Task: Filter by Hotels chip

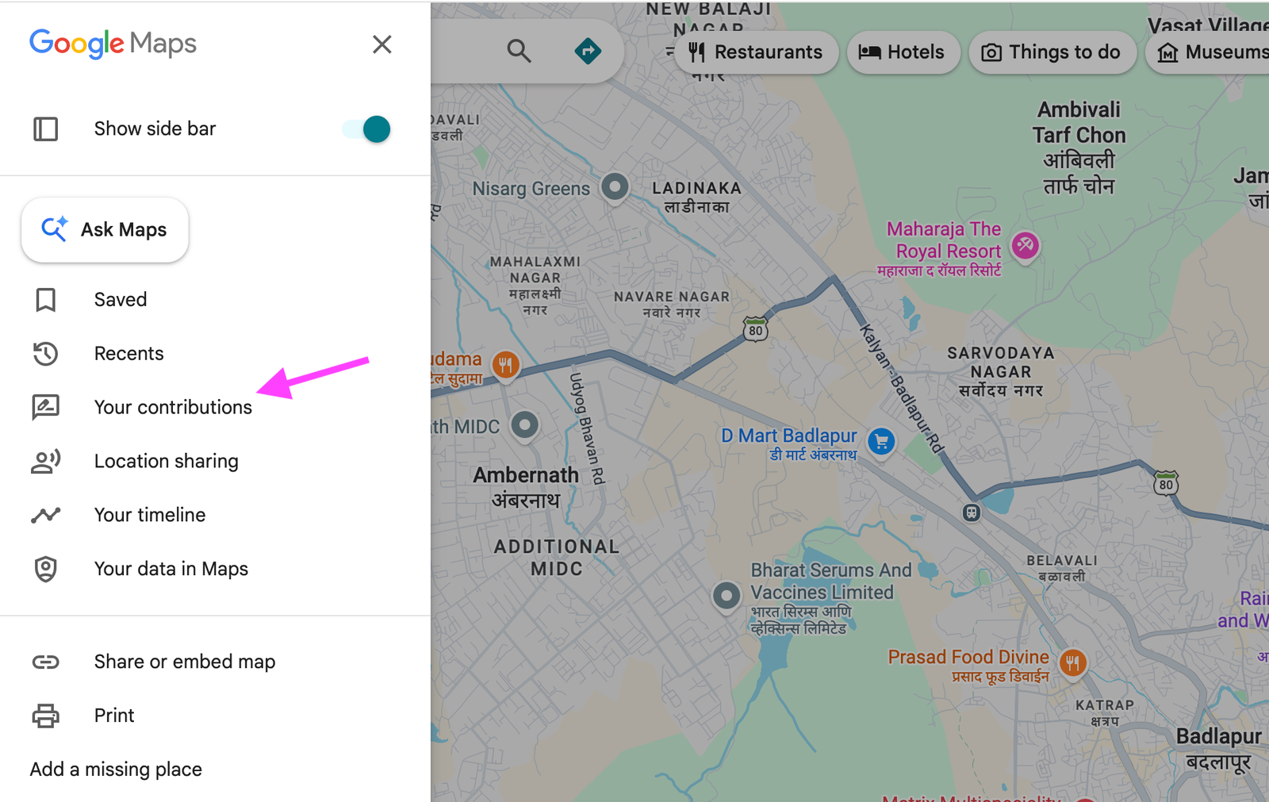Action: point(903,52)
